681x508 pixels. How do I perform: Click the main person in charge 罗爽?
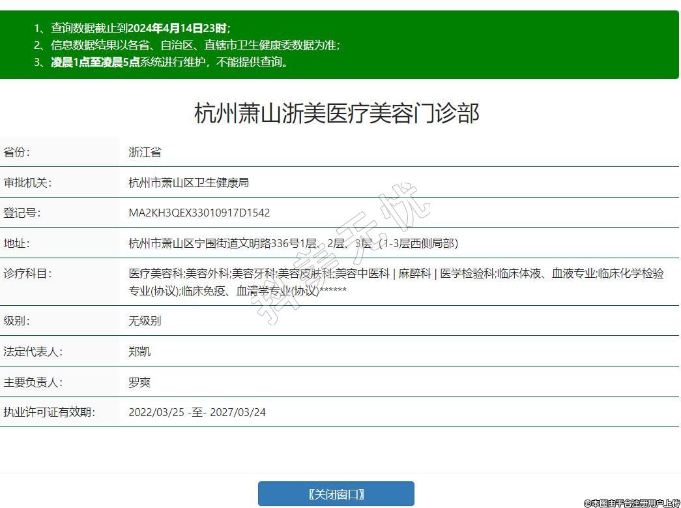coord(139,382)
